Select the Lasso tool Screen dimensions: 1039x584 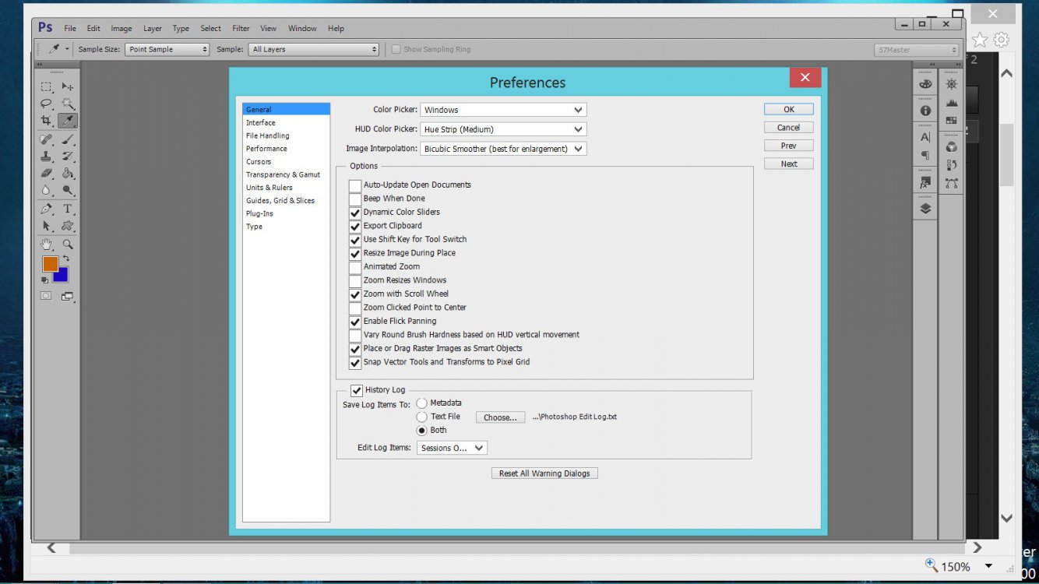47,104
